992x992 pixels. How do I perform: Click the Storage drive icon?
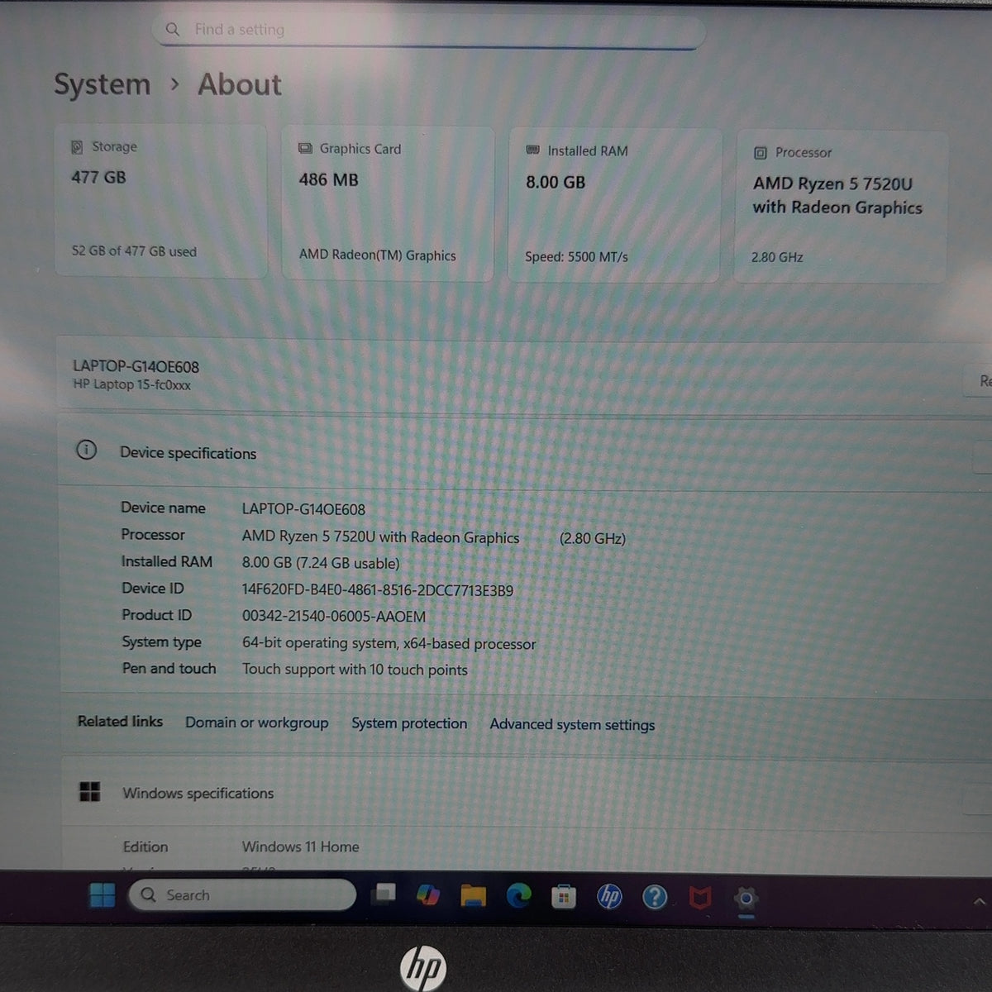(77, 147)
